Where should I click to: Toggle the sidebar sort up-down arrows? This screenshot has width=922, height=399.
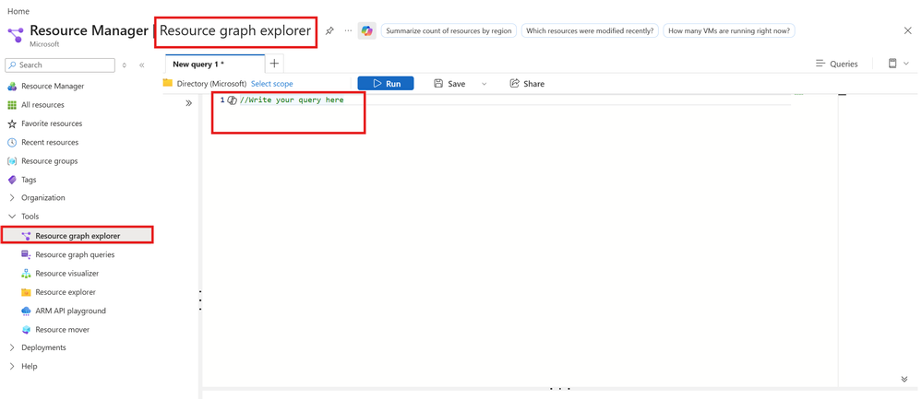point(124,65)
